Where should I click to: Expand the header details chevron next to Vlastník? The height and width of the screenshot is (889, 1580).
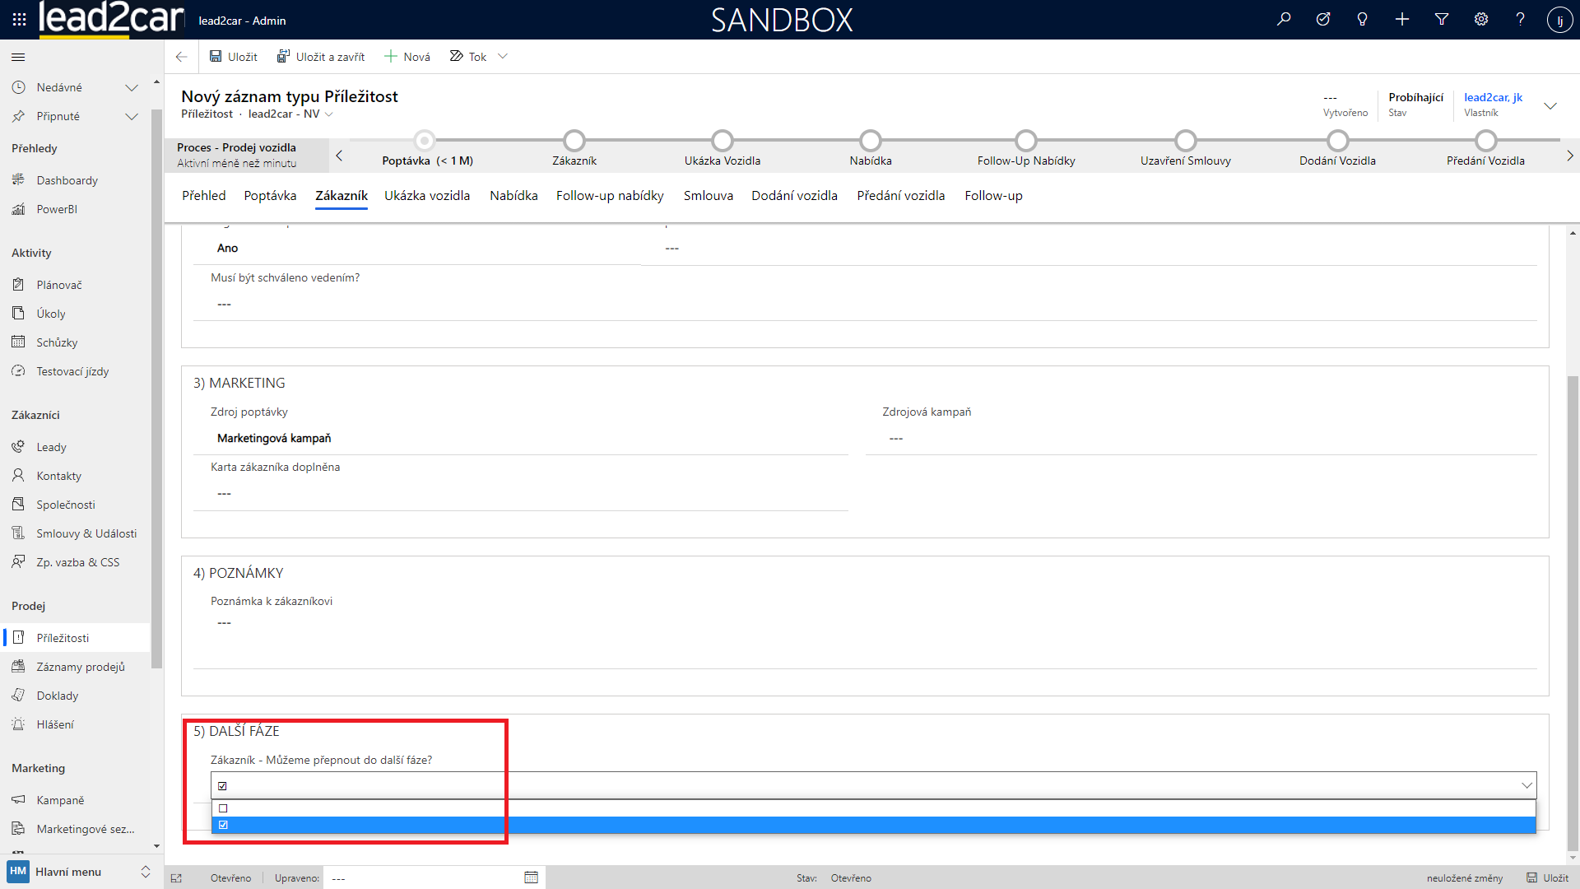click(x=1550, y=105)
